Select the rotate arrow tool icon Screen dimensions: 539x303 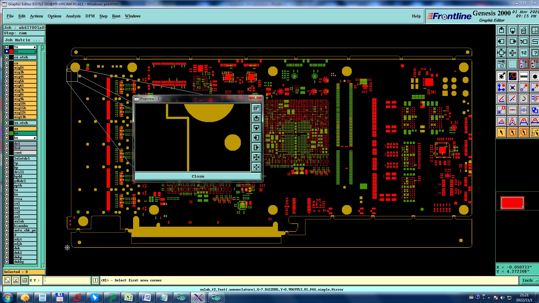524,99
